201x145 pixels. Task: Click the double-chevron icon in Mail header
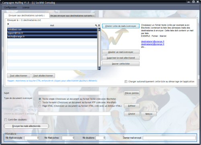click(x=99, y=25)
